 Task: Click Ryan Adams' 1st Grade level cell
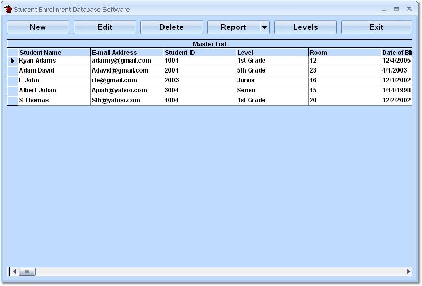(272, 61)
